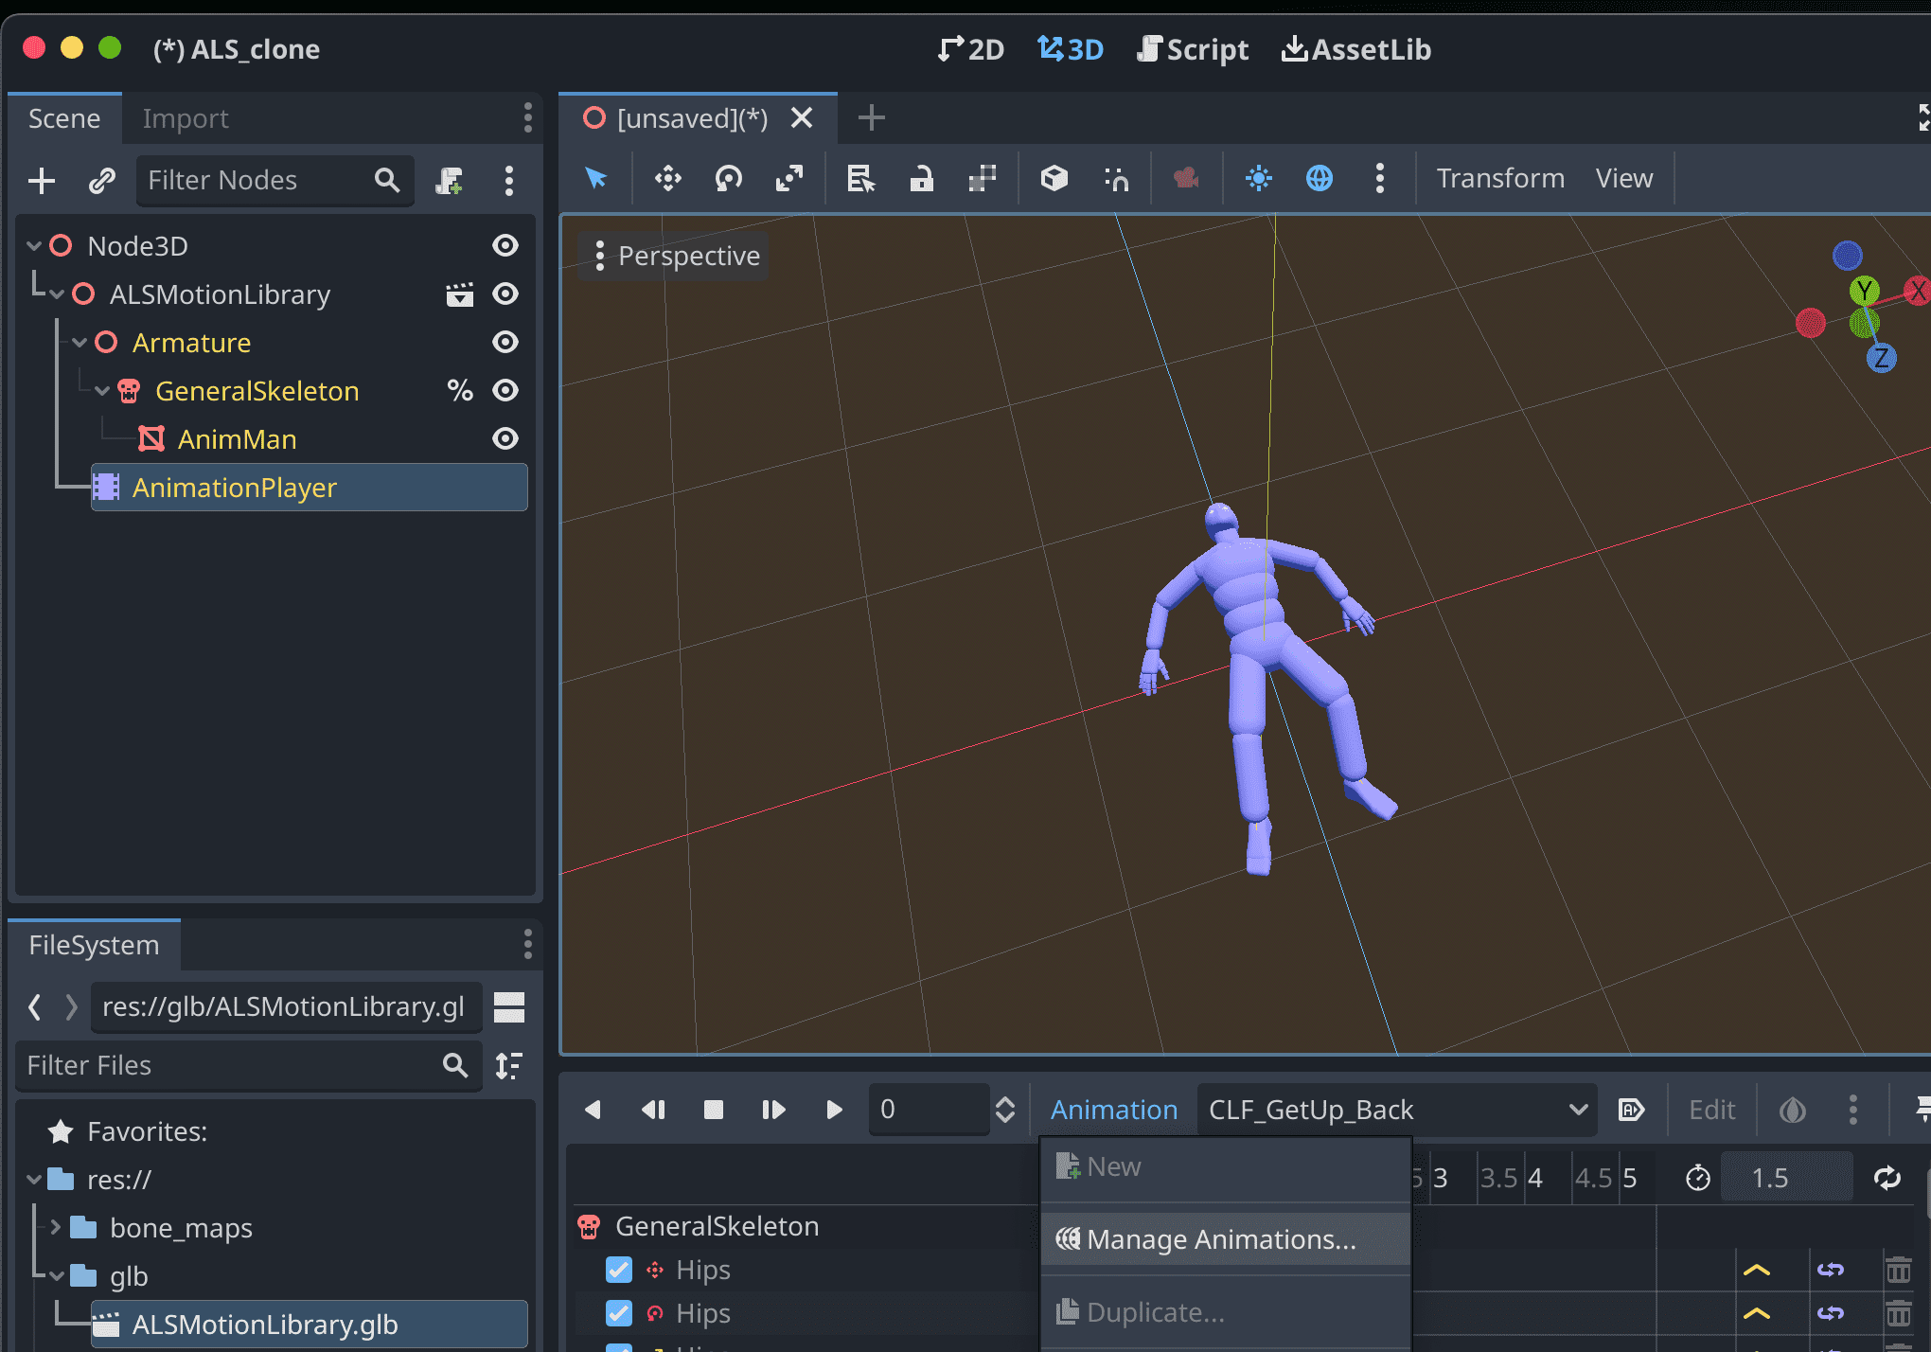1931x1352 pixels.
Task: Switch to the Import tab
Action: click(x=186, y=117)
